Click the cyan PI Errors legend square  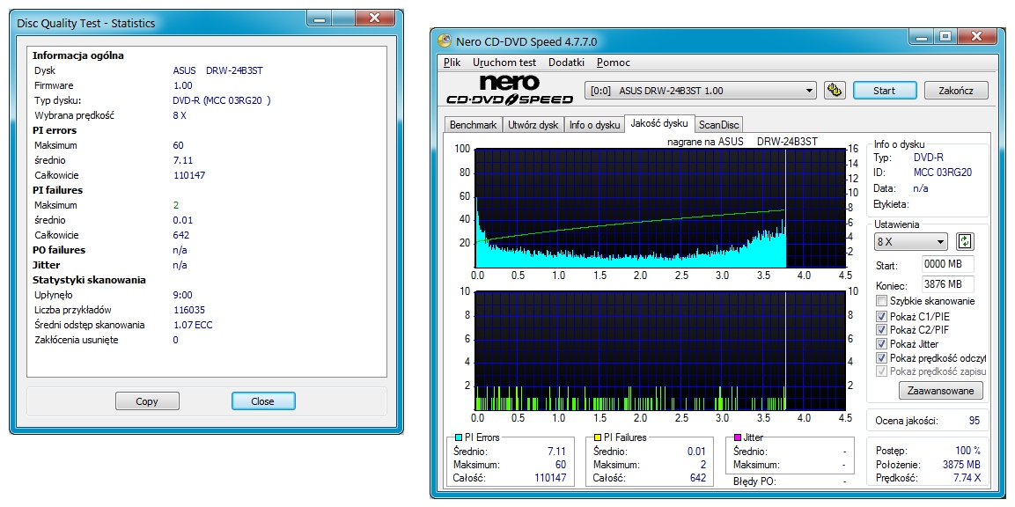pos(459,437)
